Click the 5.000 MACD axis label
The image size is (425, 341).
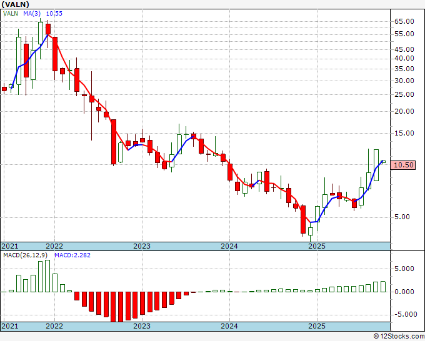click(404, 269)
